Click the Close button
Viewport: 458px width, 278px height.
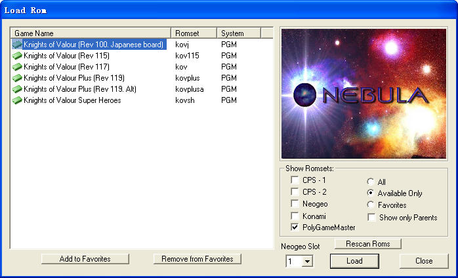[x=424, y=261]
